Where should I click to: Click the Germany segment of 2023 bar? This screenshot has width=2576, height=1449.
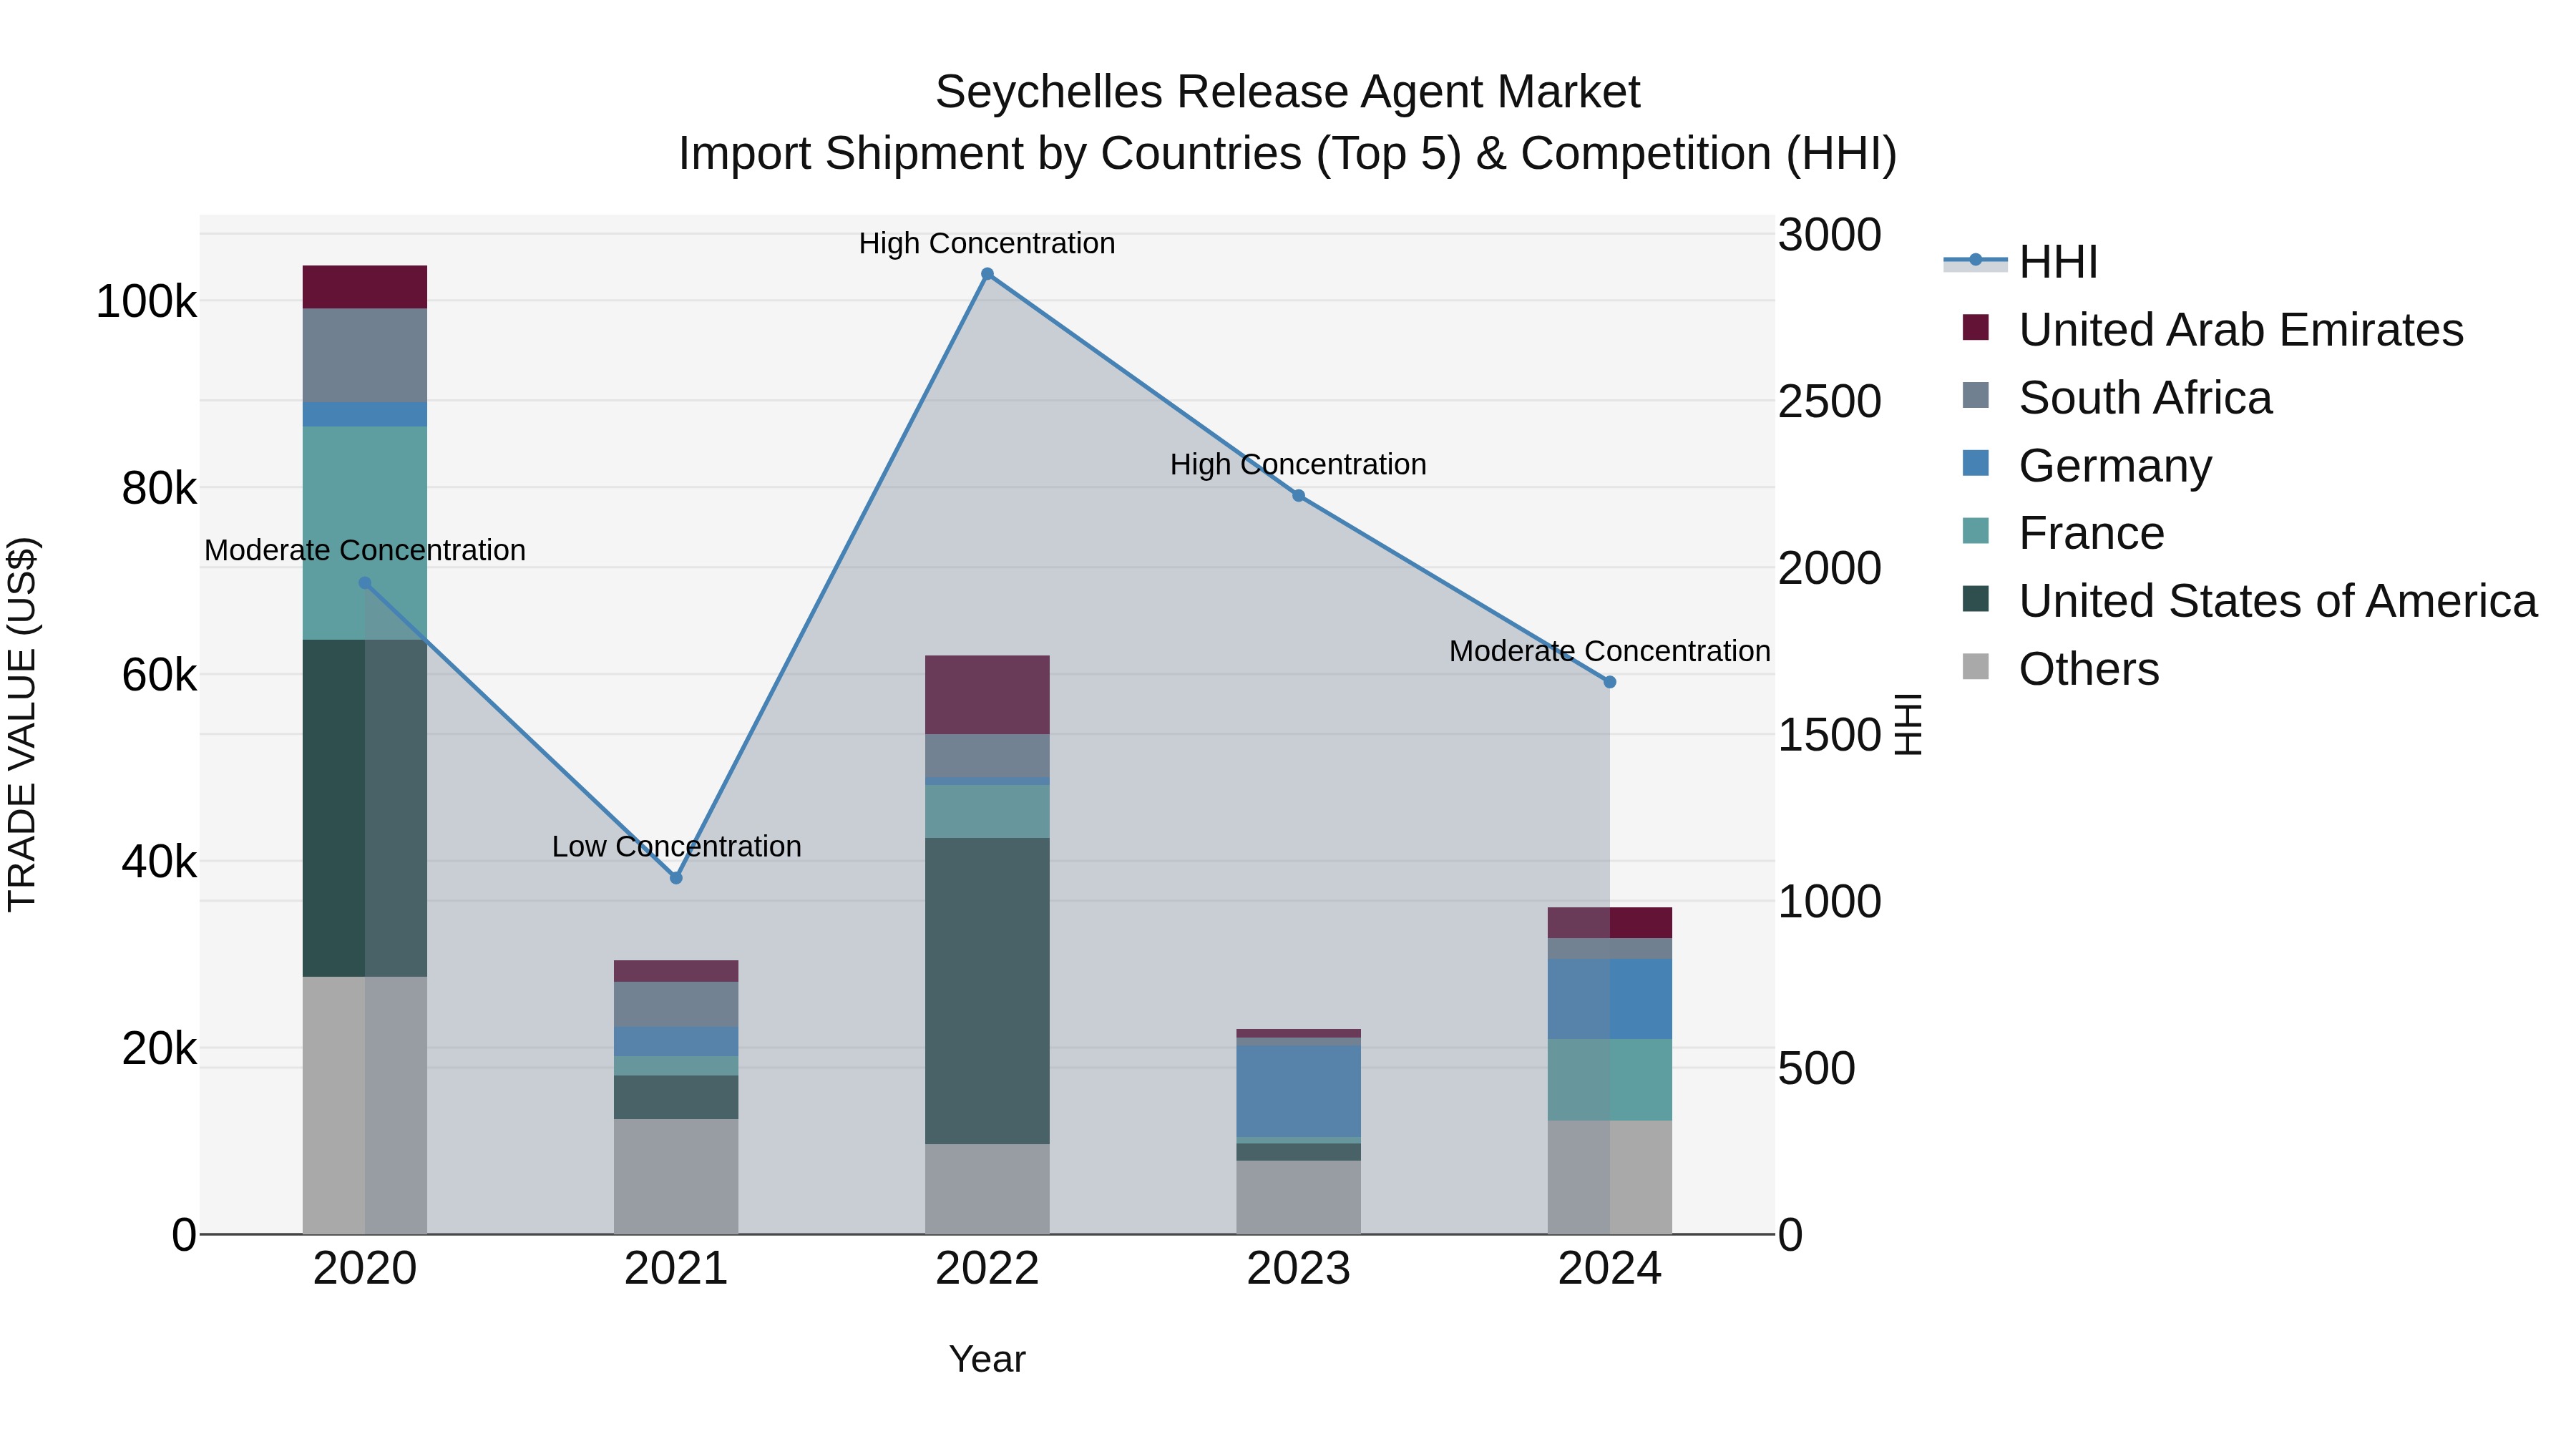(x=1299, y=1090)
